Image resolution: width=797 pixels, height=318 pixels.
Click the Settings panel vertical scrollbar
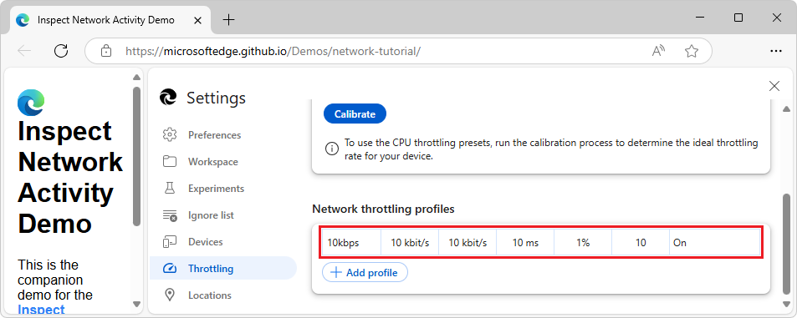pyautogui.click(x=786, y=244)
